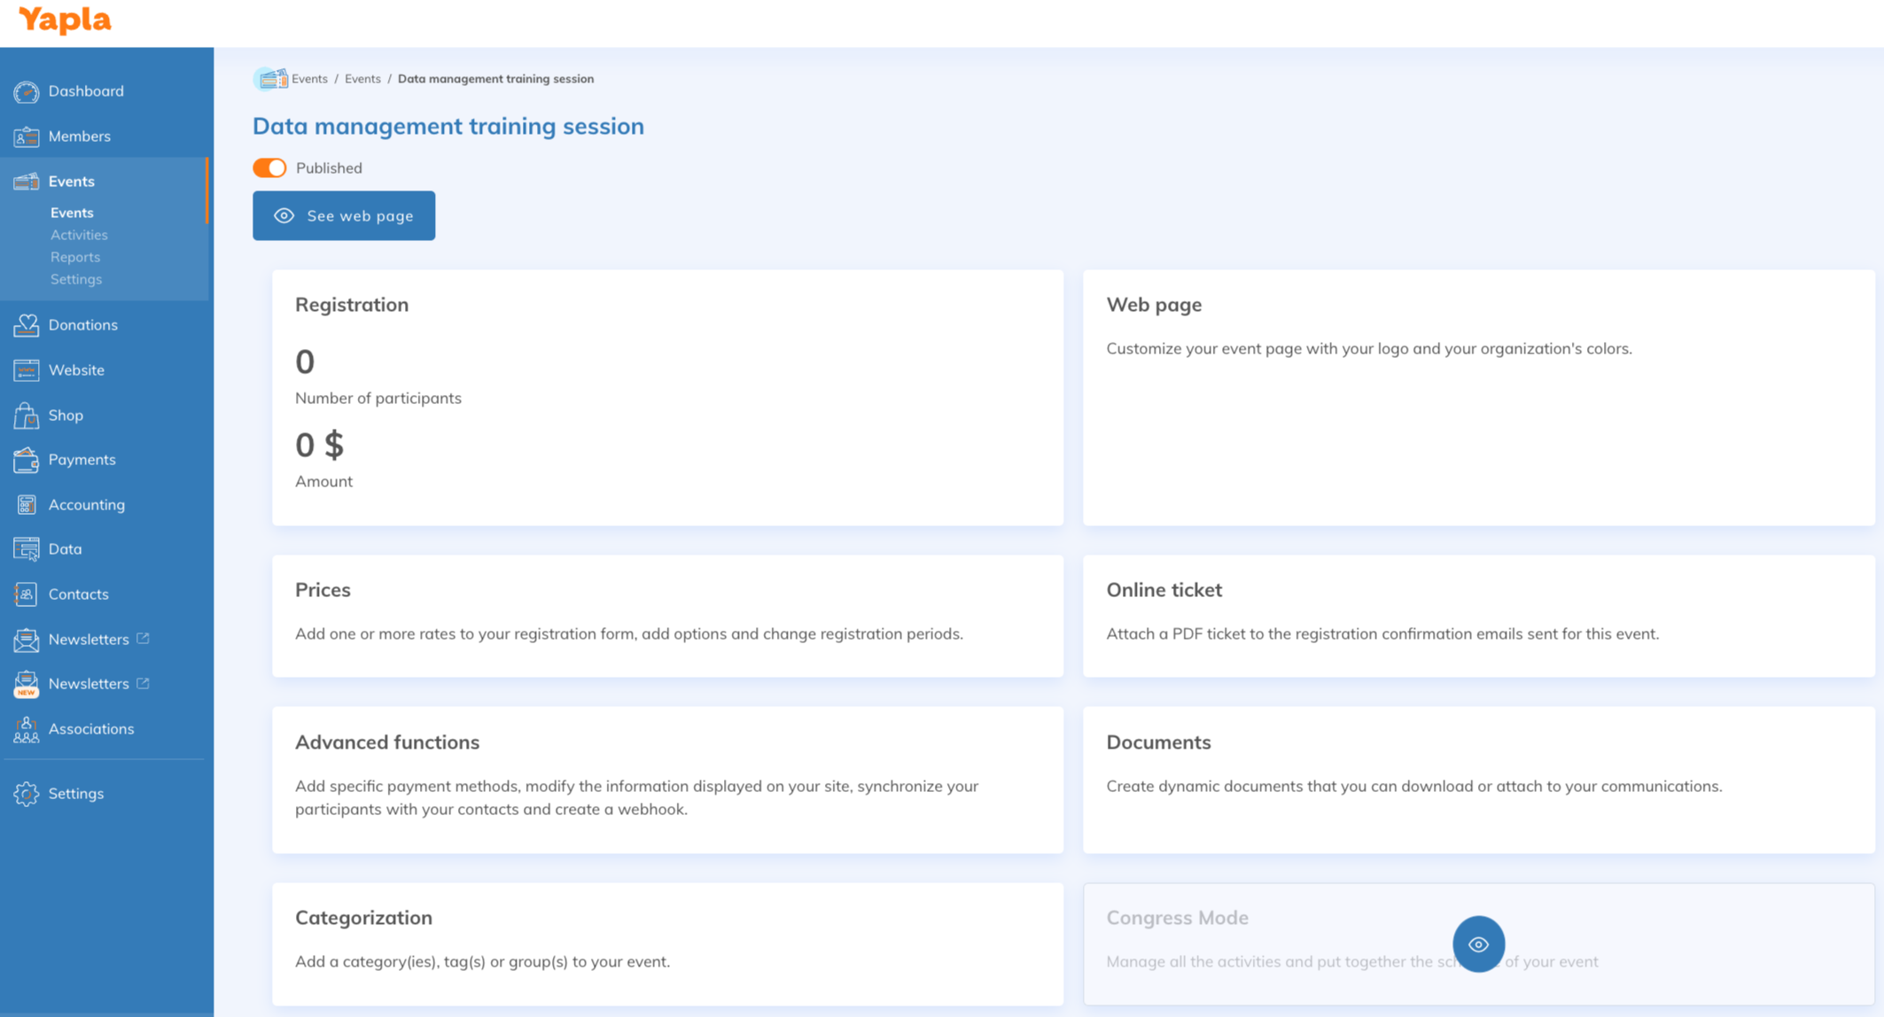Open the Activities submenu item
1884x1017 pixels.
(x=79, y=235)
